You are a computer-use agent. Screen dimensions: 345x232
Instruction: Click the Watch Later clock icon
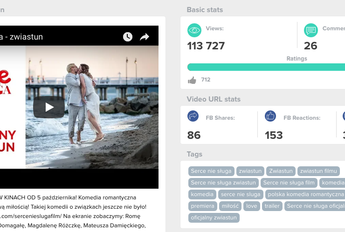128,37
